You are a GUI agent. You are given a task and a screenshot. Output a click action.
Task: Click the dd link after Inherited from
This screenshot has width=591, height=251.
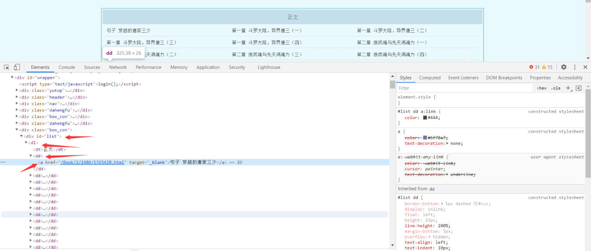432,189
